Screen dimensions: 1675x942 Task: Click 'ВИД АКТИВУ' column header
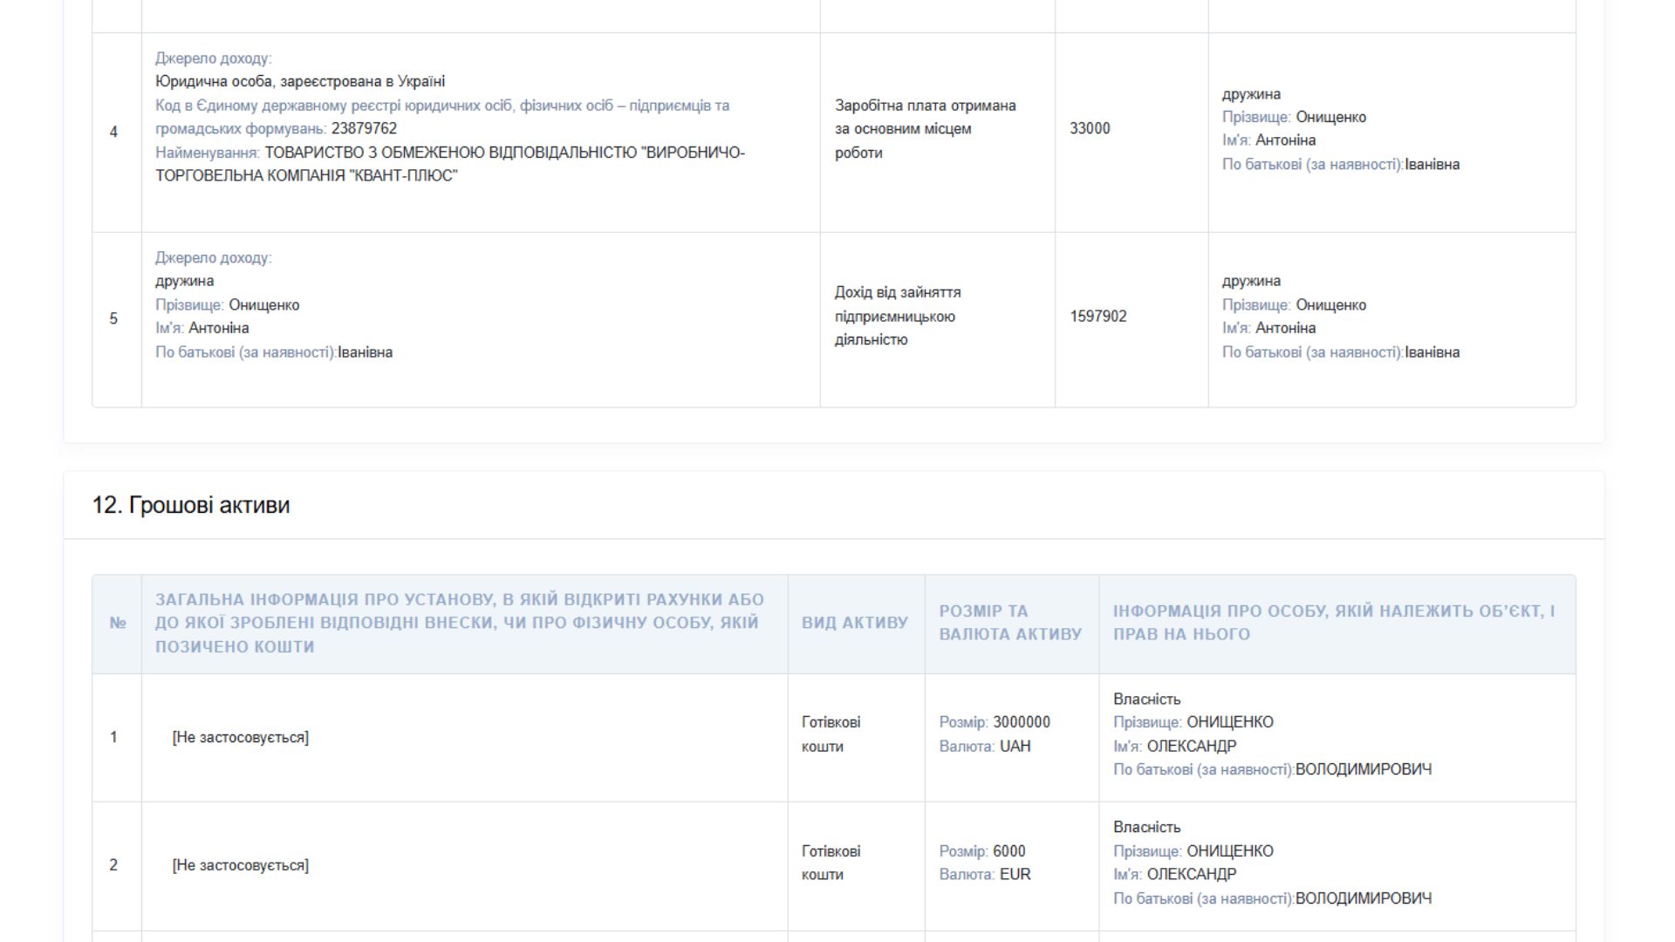(x=854, y=623)
